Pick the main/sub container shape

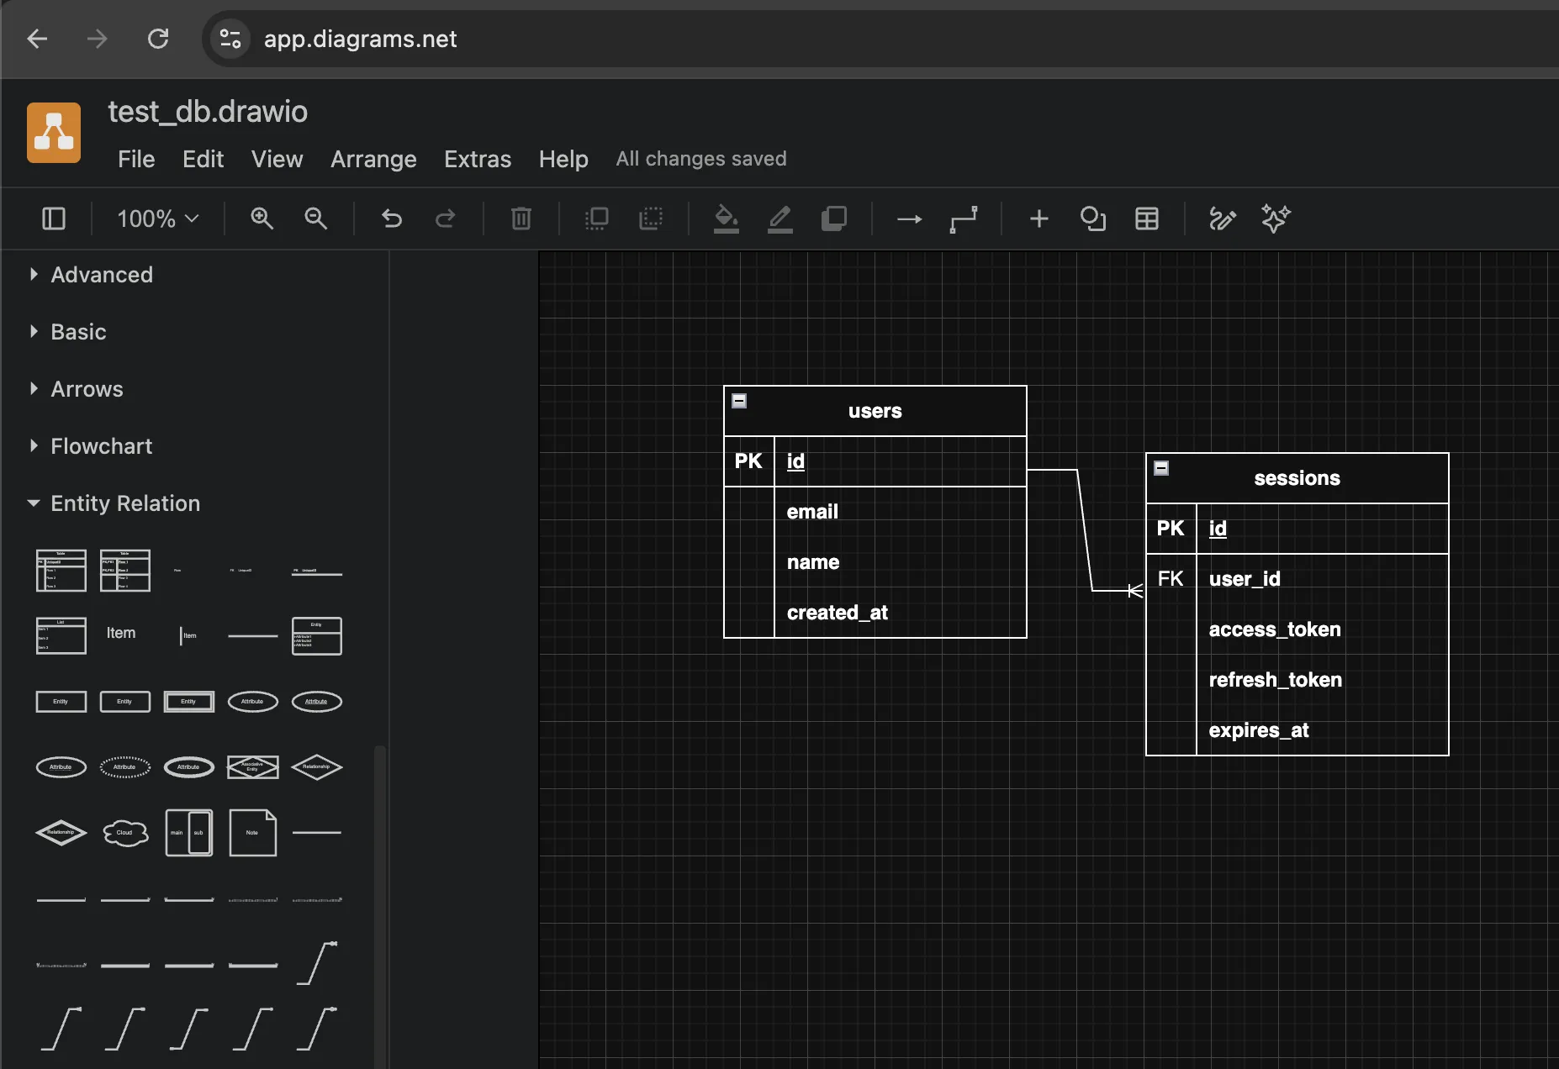tap(189, 833)
